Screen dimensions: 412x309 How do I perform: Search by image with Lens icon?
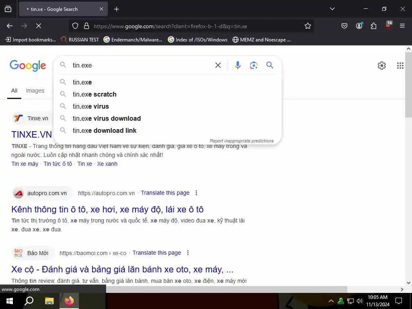253,65
